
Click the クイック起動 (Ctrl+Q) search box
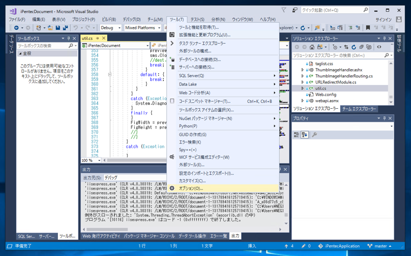tap(335, 10)
